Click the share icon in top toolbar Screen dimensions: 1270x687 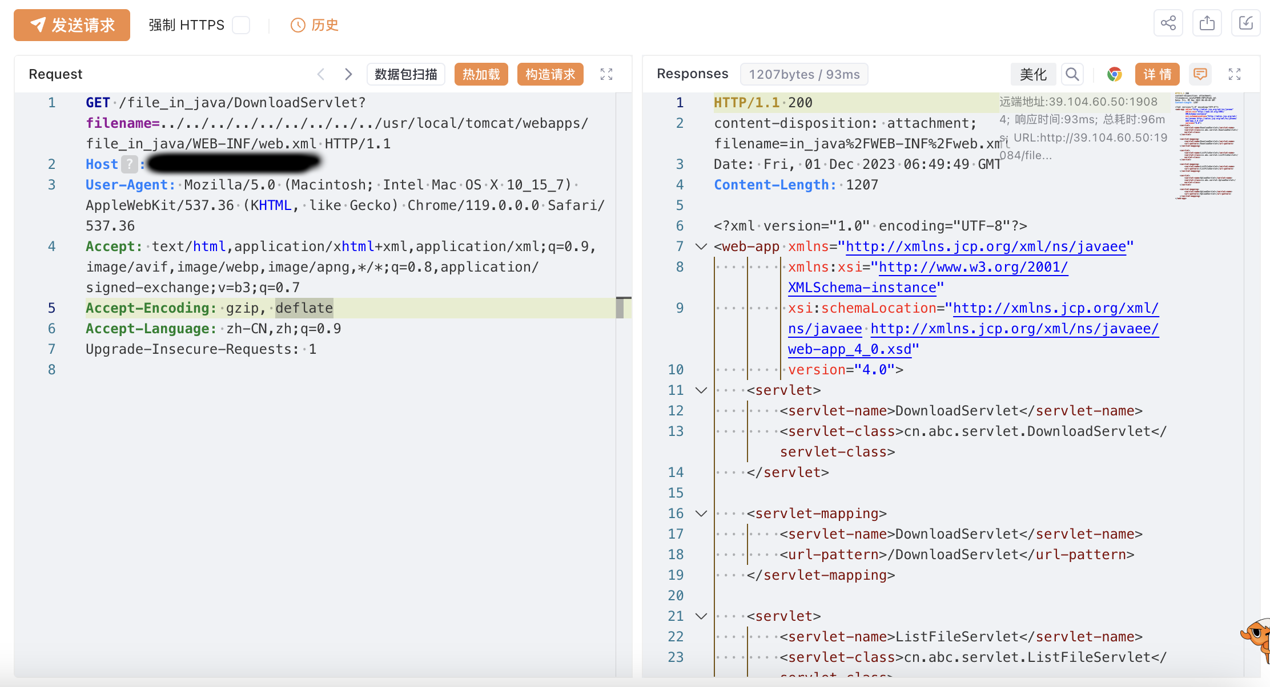click(x=1168, y=23)
